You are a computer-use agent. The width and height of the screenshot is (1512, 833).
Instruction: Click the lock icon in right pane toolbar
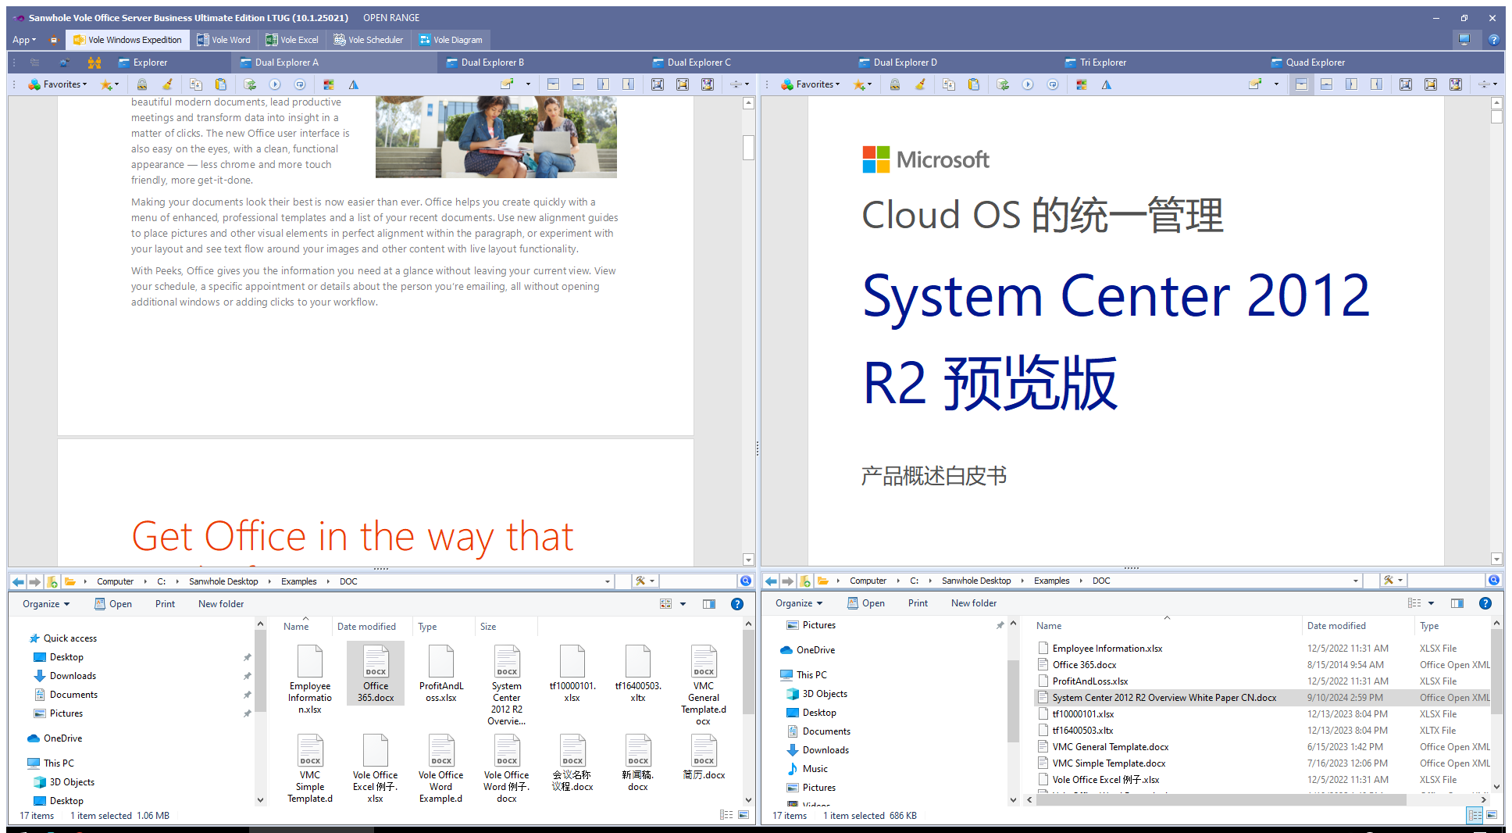point(895,84)
